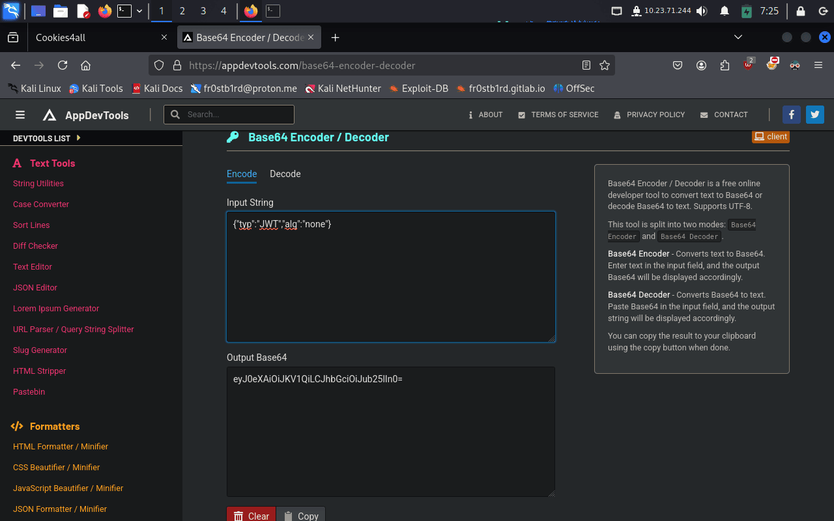Open the Firefox application hamburger menu
The width and height of the screenshot is (834, 521).
point(818,65)
